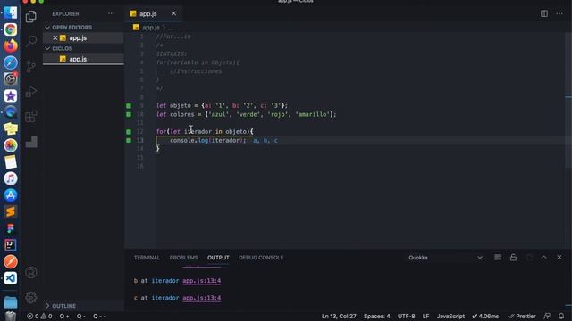Click the Quokka 'Q -' status item
Viewport: 572px width, 321px height.
coord(81,316)
